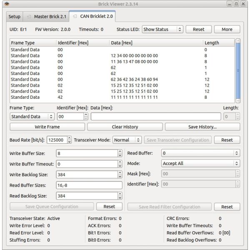The image size is (250, 250).
Task: Click the Write Frame button
Action: pos(47,127)
